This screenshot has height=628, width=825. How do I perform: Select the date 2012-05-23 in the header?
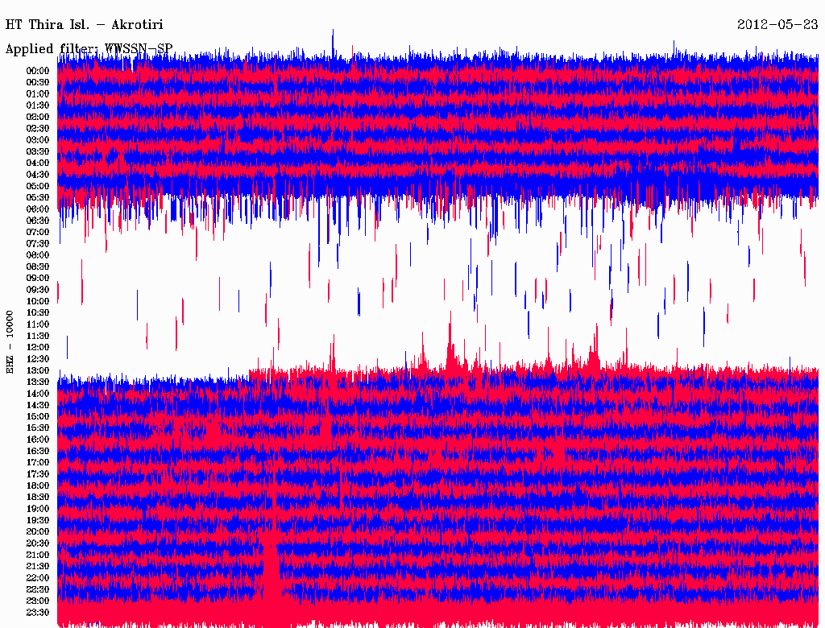tap(777, 25)
